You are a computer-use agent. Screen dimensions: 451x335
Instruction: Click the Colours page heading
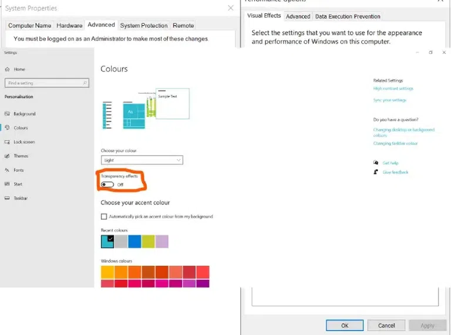114,69
